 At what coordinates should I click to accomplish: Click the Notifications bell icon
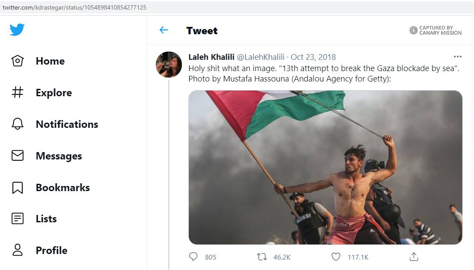(17, 124)
